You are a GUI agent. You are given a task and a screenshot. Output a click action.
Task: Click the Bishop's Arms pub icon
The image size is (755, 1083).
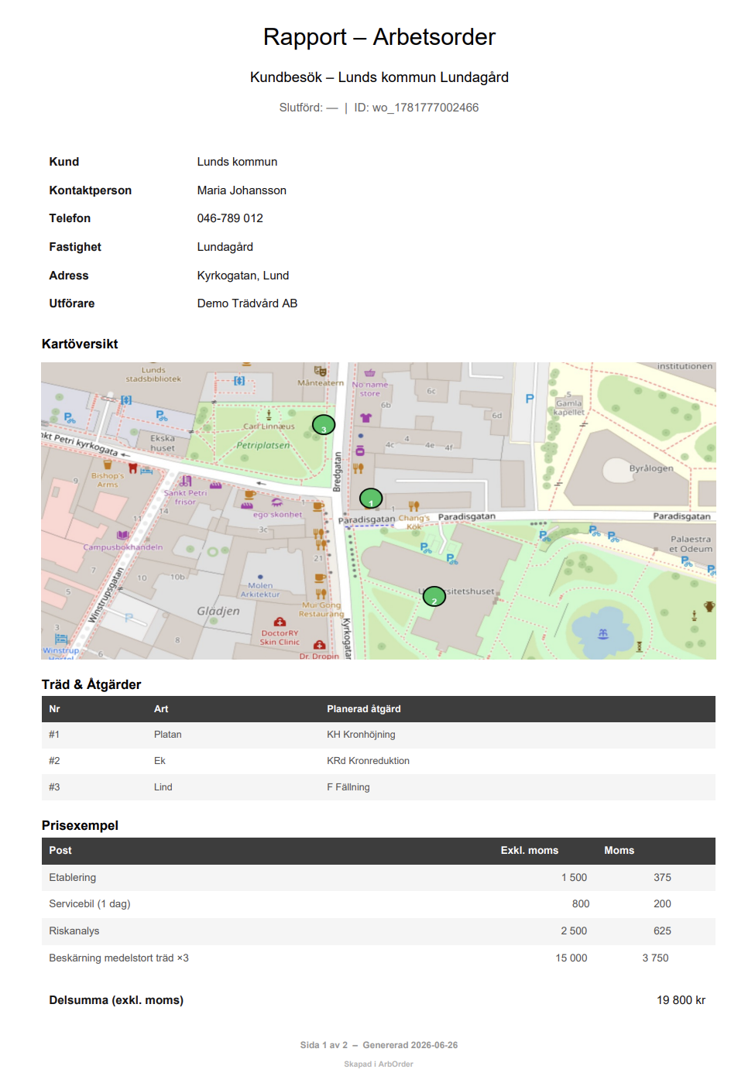tap(108, 465)
